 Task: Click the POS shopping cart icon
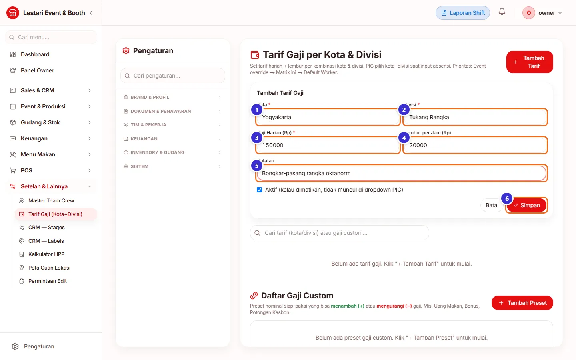13,170
